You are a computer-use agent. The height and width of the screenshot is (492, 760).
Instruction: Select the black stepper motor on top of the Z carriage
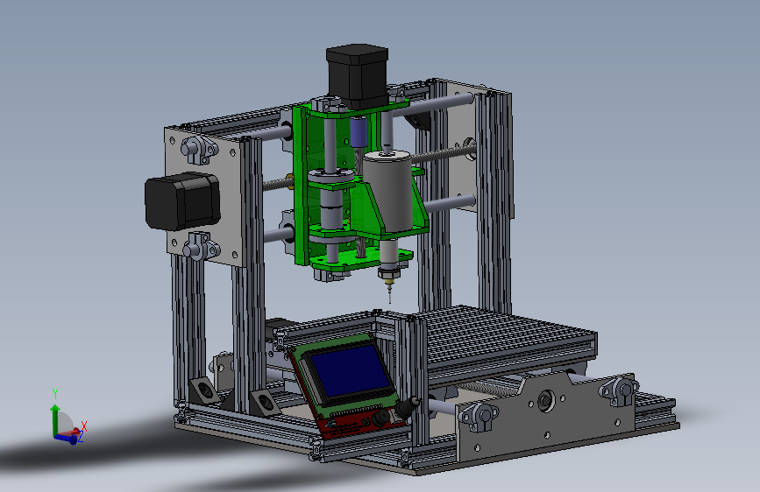358,75
